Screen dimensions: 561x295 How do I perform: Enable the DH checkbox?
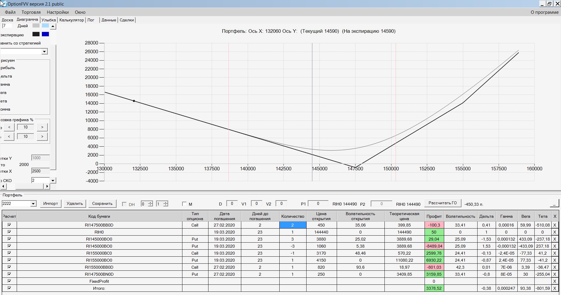pyautogui.click(x=124, y=204)
